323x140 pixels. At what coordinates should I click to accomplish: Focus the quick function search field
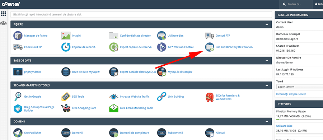point(141,15)
